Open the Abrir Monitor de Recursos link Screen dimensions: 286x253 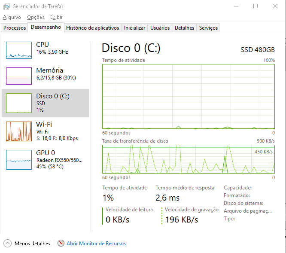(96, 244)
